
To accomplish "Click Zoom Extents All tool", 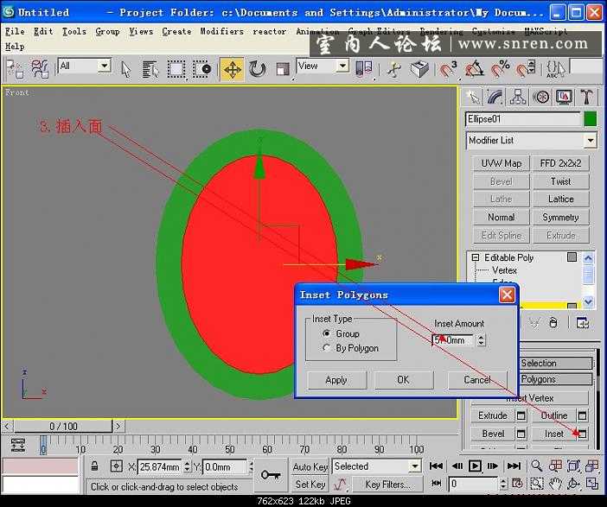I will click(592, 466).
